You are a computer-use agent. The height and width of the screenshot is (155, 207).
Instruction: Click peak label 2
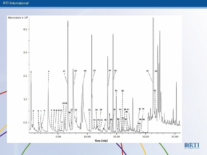click(x=33, y=111)
